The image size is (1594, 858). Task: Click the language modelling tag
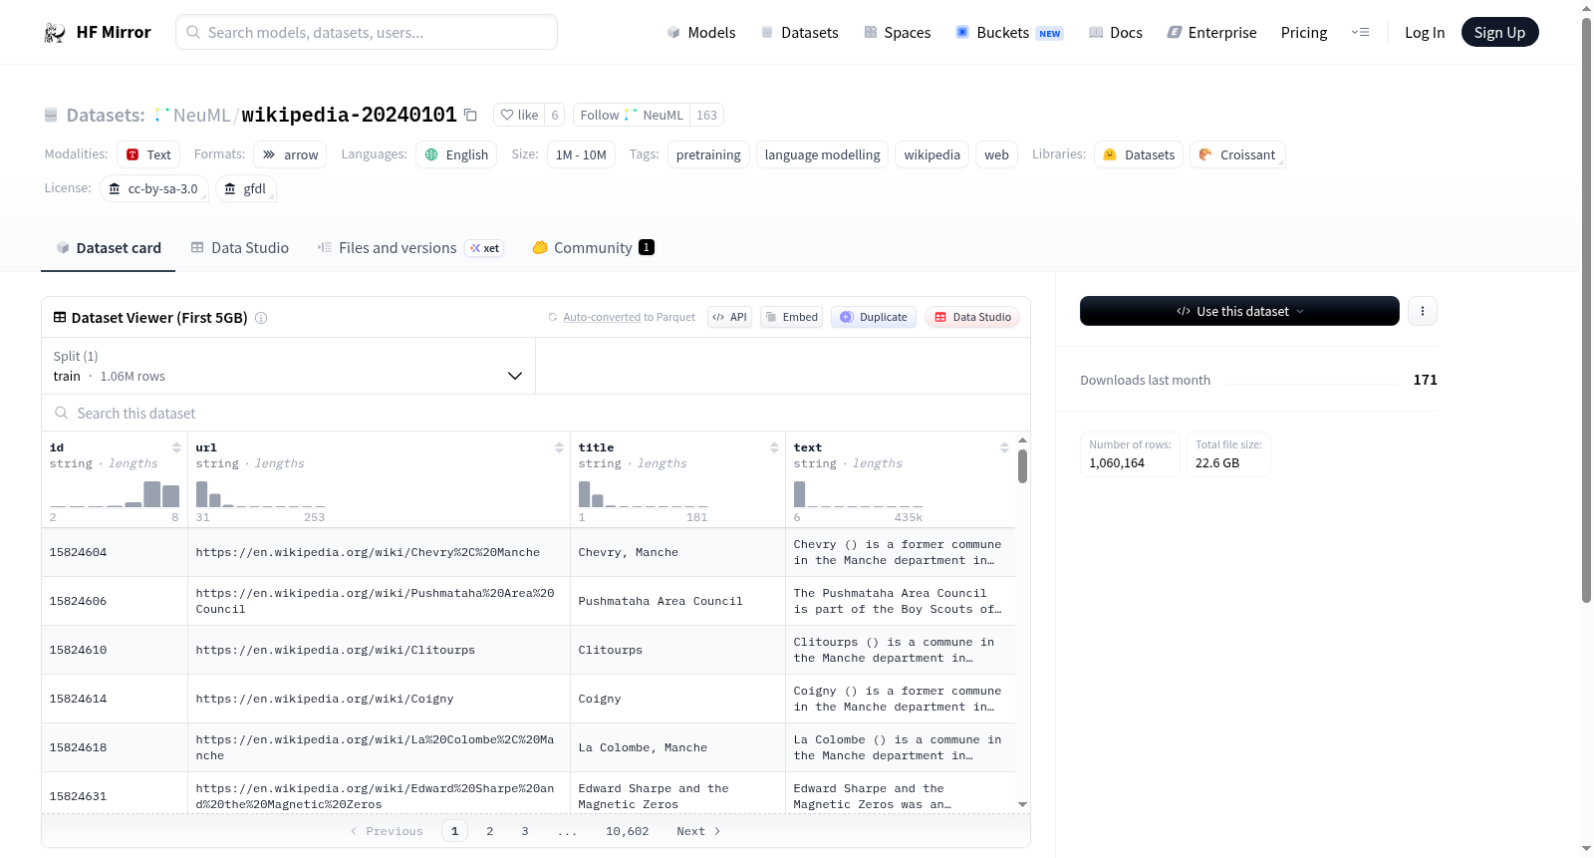822,154
